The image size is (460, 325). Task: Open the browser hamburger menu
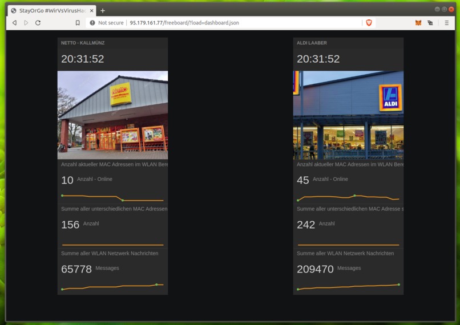point(446,23)
